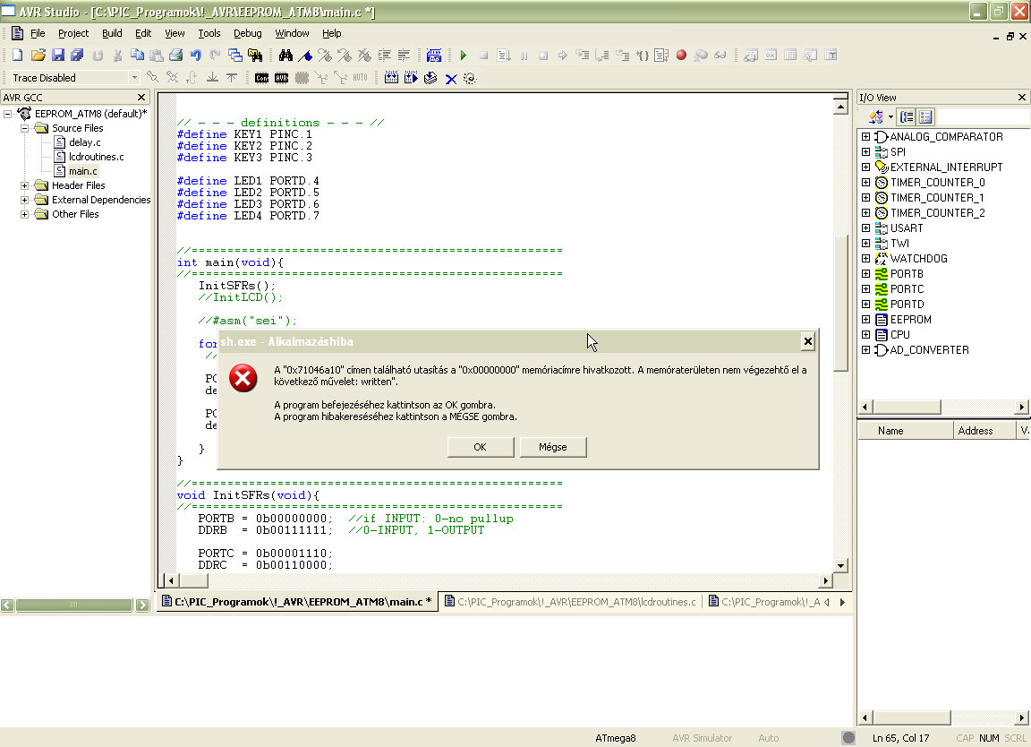The width and height of the screenshot is (1031, 747).
Task: Click the Print toolbar icon
Action: 175,56
